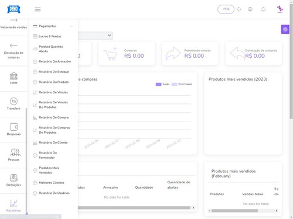
Task: Toggle Sales legend color in chart
Action: (x=158, y=84)
